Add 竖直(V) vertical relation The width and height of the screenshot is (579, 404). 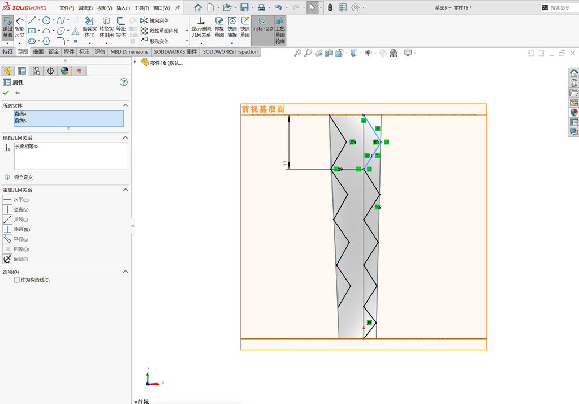pos(16,209)
